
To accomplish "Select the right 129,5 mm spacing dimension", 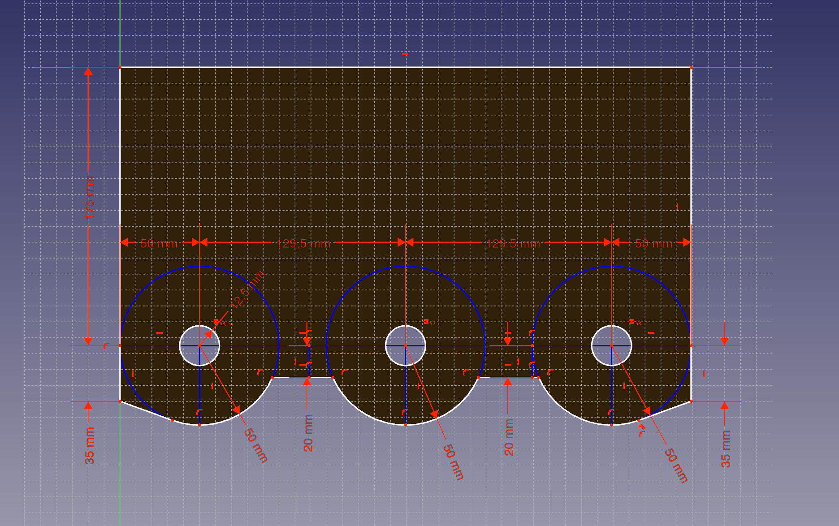I will [x=513, y=244].
